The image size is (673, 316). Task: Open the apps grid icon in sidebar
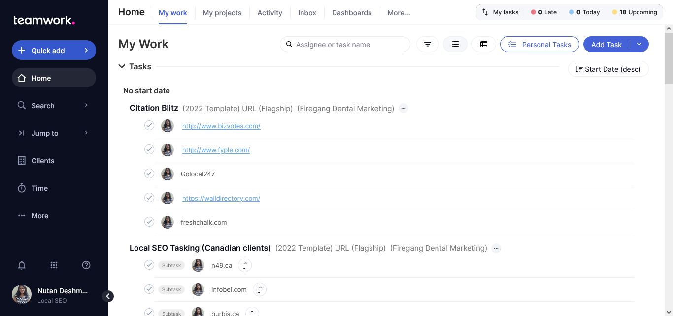coord(54,265)
